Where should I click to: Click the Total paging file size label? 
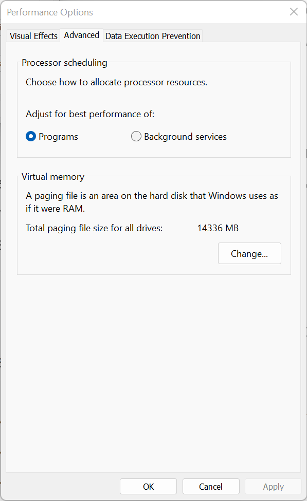tap(94, 228)
